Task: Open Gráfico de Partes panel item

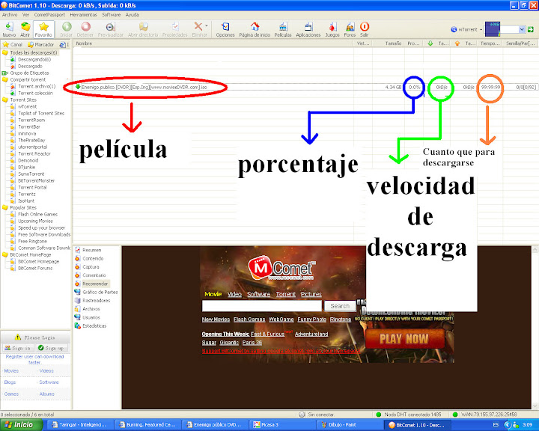Action: pyautogui.click(x=97, y=292)
